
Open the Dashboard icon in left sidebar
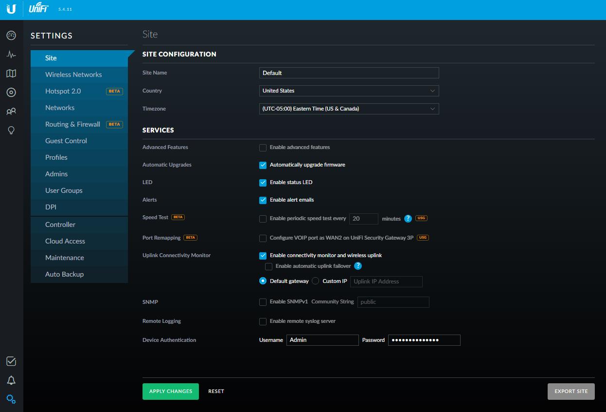[x=11, y=36]
